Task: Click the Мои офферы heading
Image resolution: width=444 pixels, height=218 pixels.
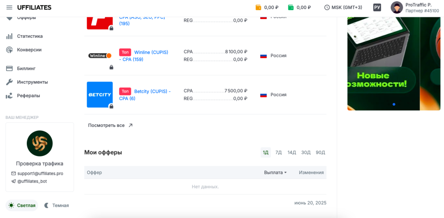Action: click(103, 153)
